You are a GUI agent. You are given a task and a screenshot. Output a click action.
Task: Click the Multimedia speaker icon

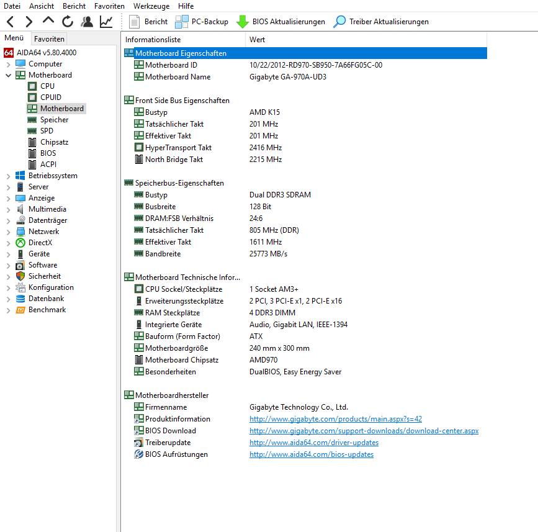click(20, 209)
